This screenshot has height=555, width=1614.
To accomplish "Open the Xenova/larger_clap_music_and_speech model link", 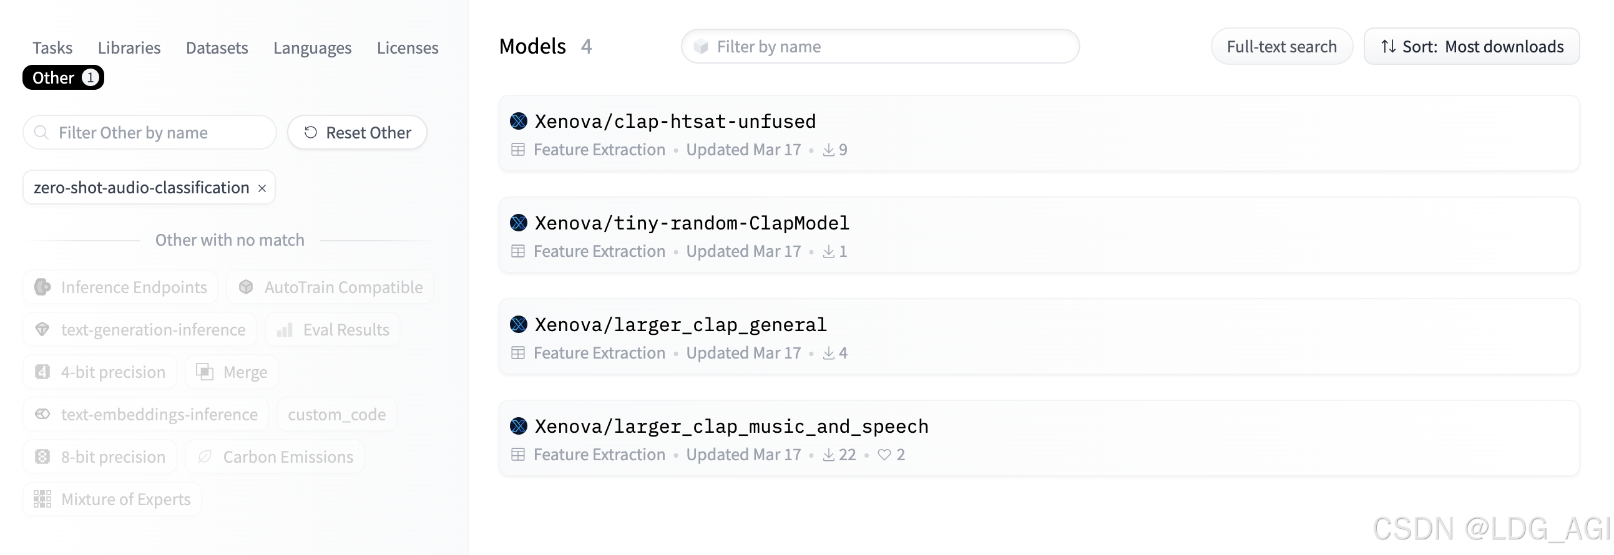I will coord(731,426).
